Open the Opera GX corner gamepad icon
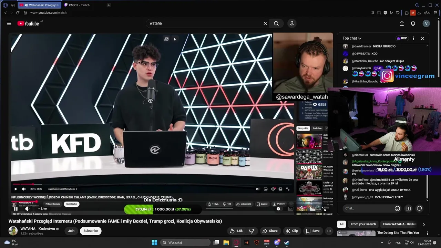The image size is (441, 248). tap(13, 5)
